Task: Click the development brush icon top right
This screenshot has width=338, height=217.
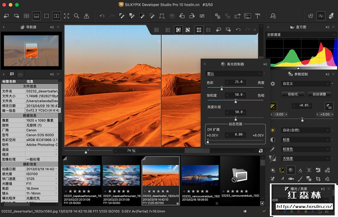Action: tap(331, 16)
